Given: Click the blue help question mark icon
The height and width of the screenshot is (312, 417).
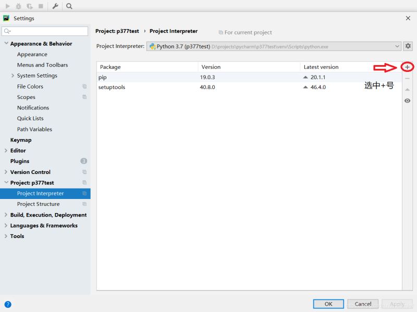Looking at the screenshot, I should click(x=8, y=304).
